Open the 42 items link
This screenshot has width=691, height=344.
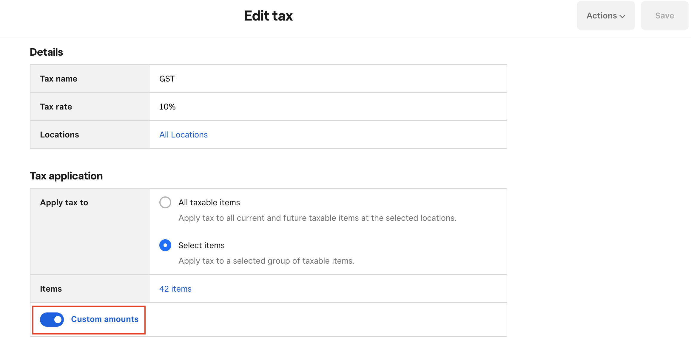pyautogui.click(x=175, y=289)
